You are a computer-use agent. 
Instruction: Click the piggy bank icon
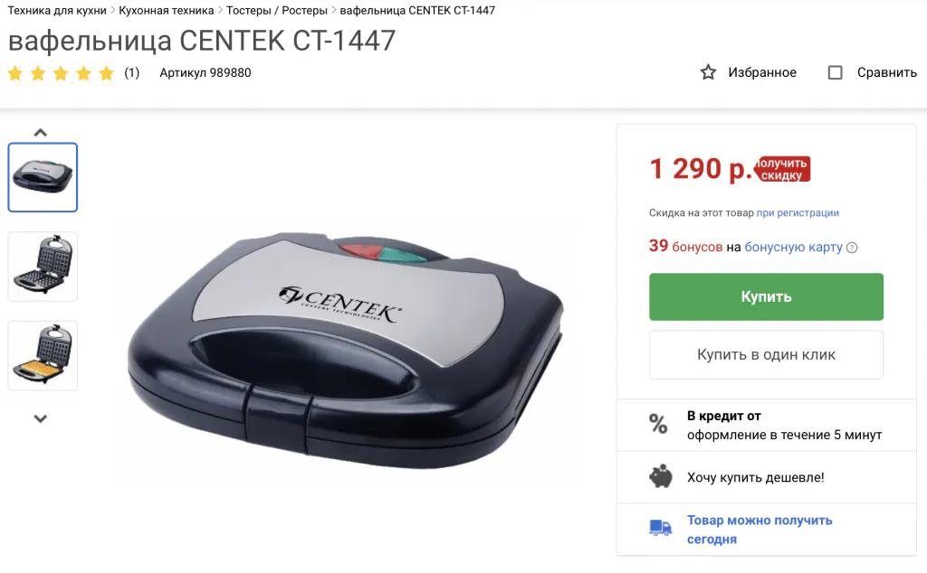(660, 477)
